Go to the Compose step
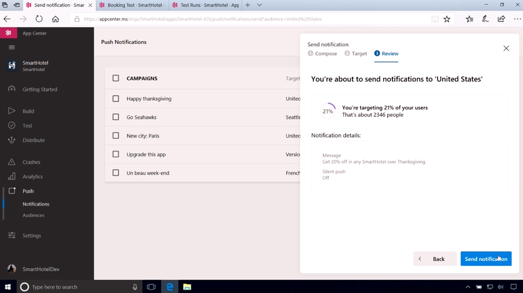 (323, 54)
